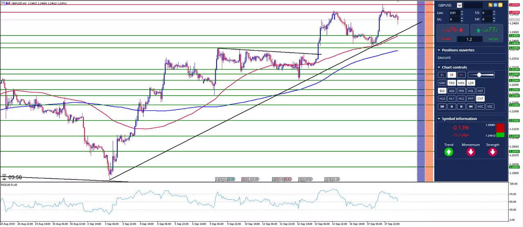
Task: Click the 1.20000 green price level tag
Action: [x=514, y=167]
